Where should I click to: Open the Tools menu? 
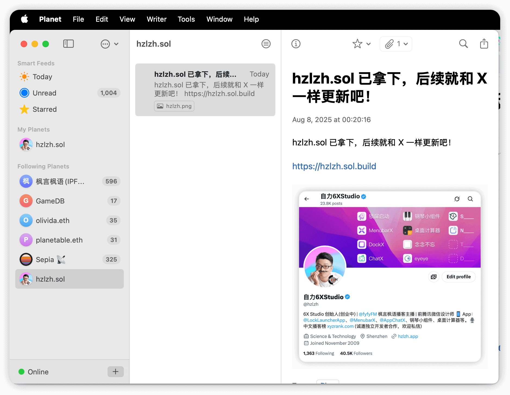(186, 19)
